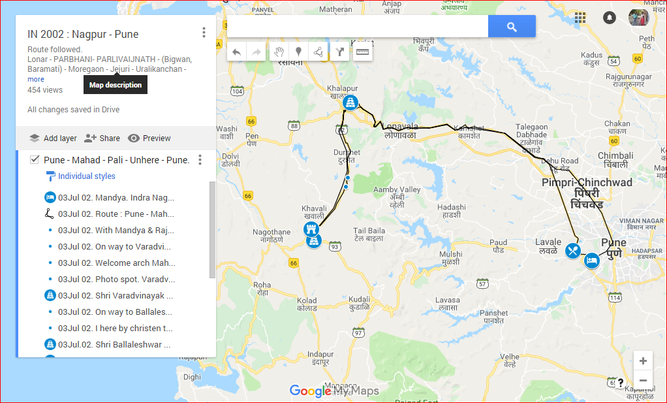Uncheck the Pune - Mahad - Pali layer checkbox
This screenshot has height=403, width=667.
[35, 159]
